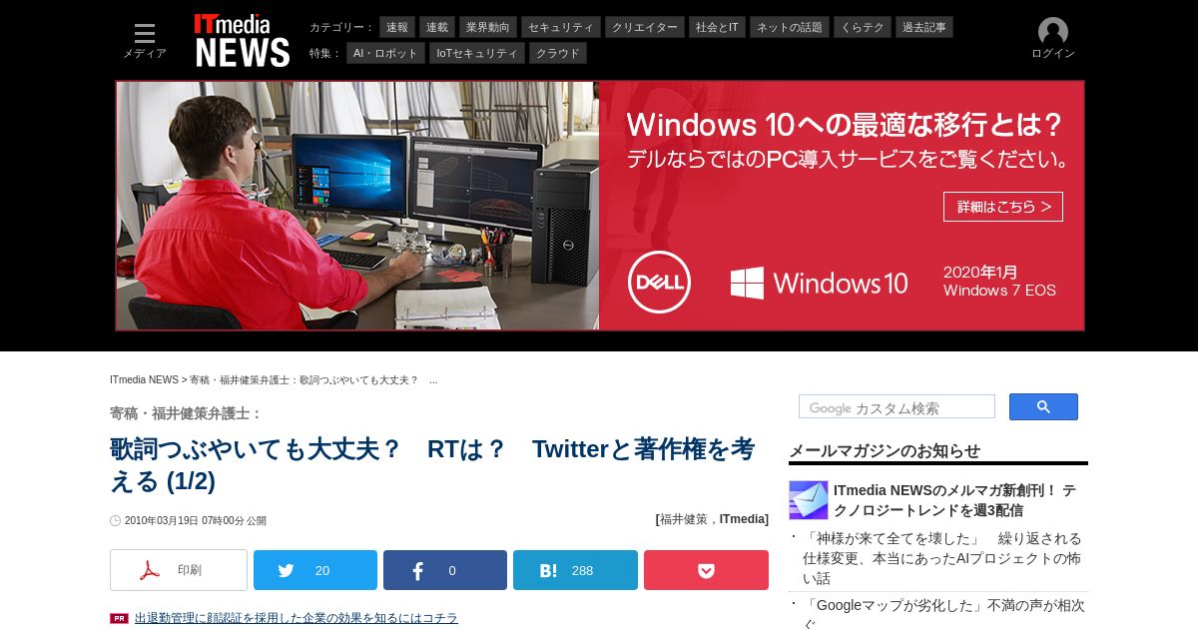Viewport: 1198px width, 629px height.
Task: Open the 社会とIT category
Action: click(x=717, y=27)
